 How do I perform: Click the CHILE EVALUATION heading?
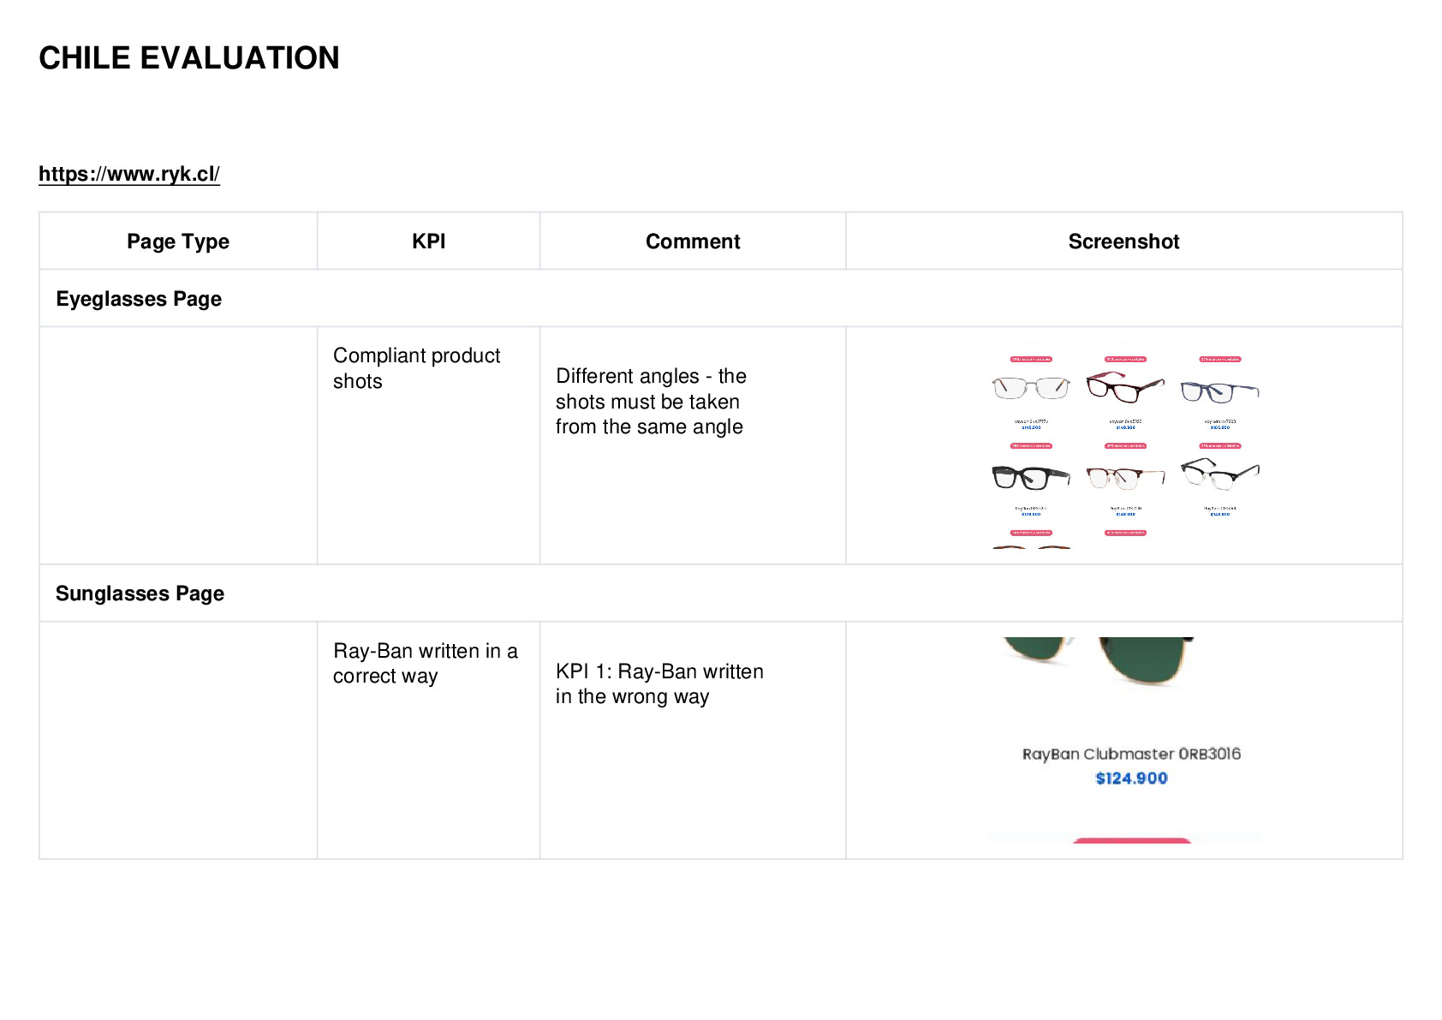(189, 58)
